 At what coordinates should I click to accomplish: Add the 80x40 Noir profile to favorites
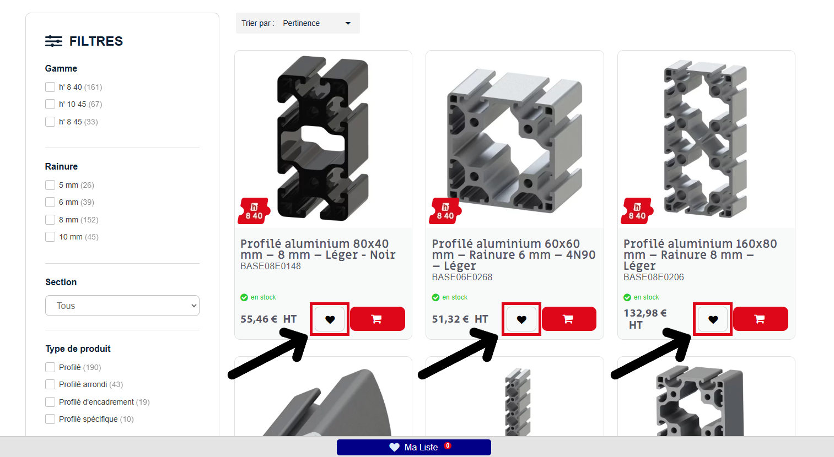click(330, 319)
